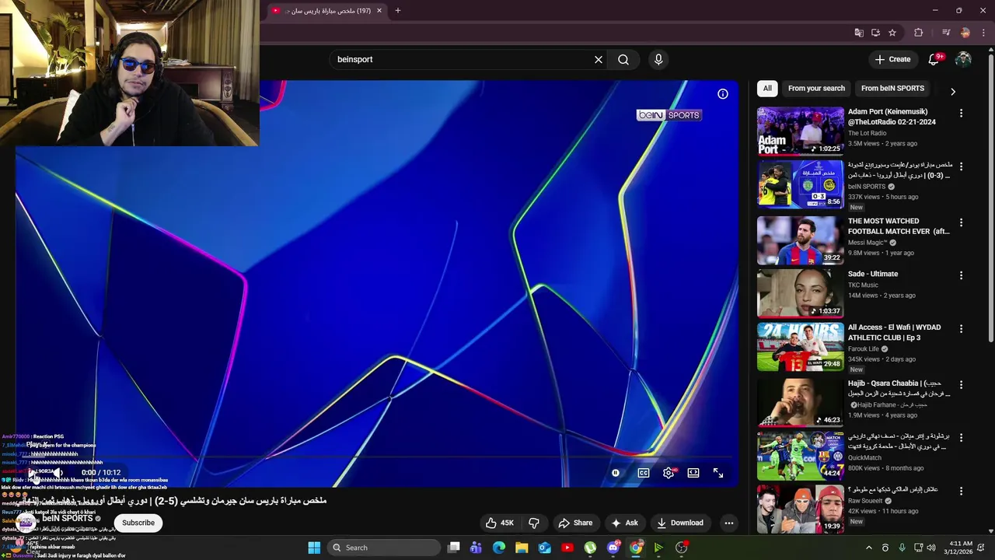Open menu for Hajib Qsara Chaabia video
The width and height of the screenshot is (995, 560).
point(962,385)
